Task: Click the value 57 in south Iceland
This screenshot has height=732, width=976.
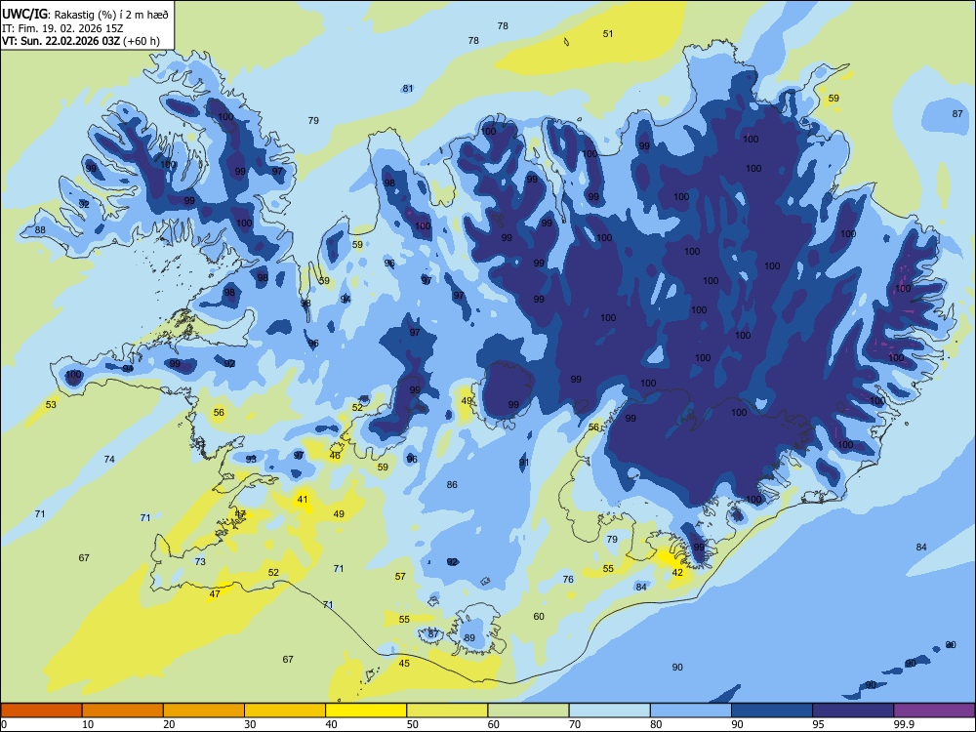Action: tap(400, 577)
